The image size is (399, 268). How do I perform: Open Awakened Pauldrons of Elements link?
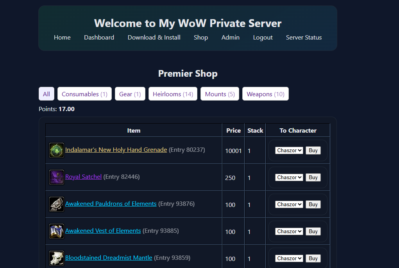pos(111,204)
